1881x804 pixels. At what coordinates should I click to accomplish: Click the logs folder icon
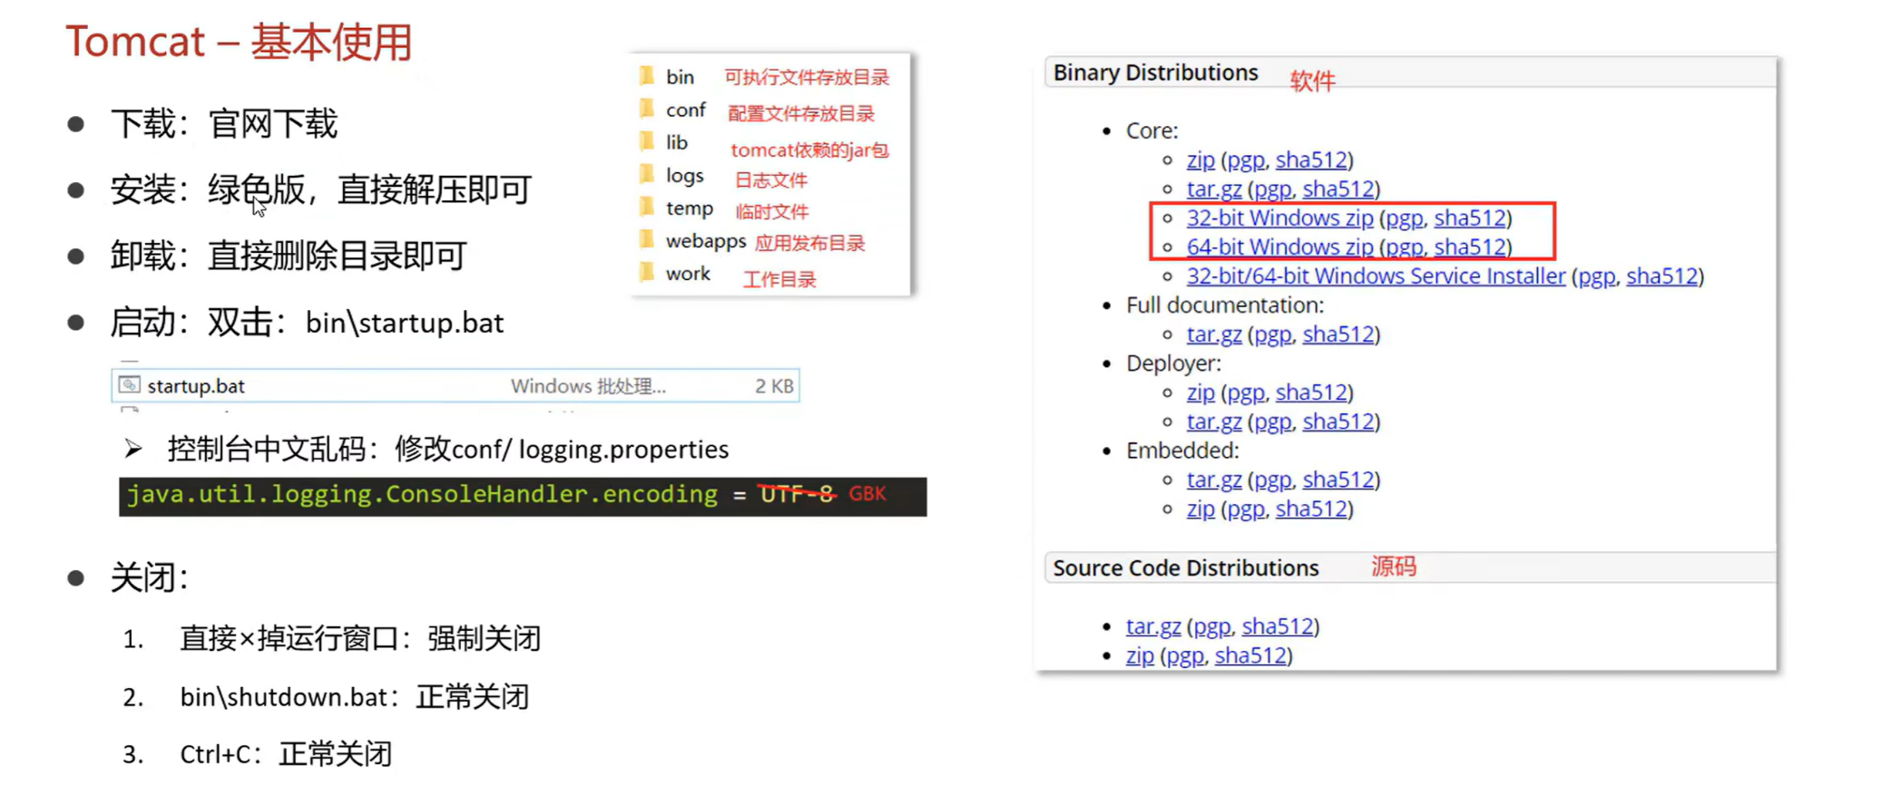[x=647, y=174]
